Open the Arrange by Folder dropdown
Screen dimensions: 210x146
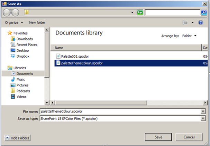189,36
